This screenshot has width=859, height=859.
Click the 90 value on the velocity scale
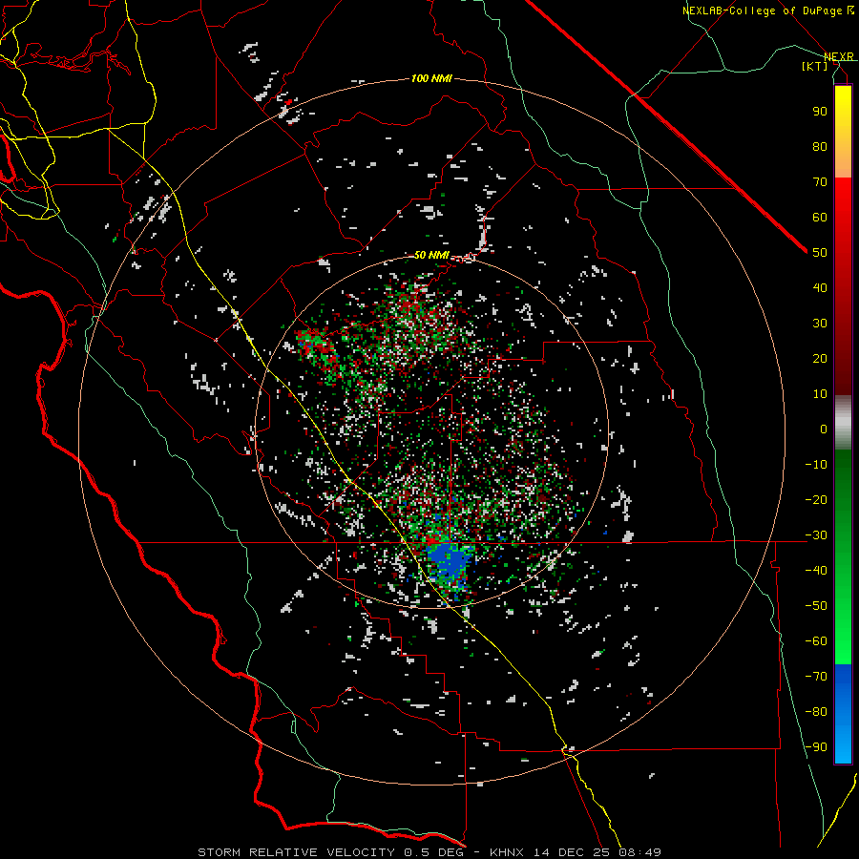820,112
